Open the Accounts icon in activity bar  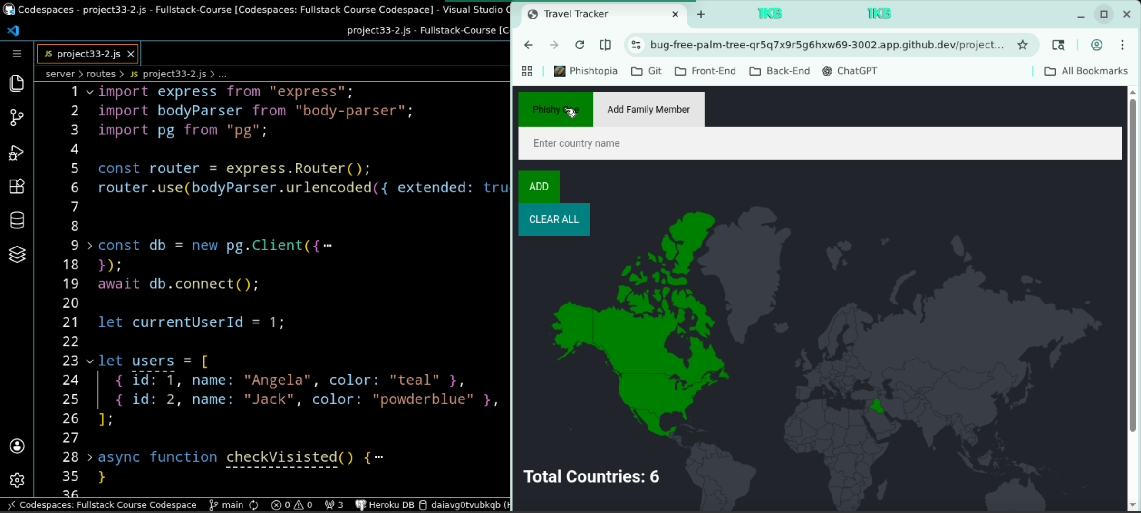tap(17, 446)
